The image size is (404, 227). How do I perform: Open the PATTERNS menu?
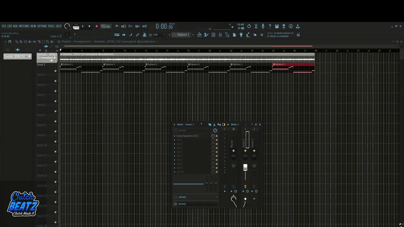[24, 26]
